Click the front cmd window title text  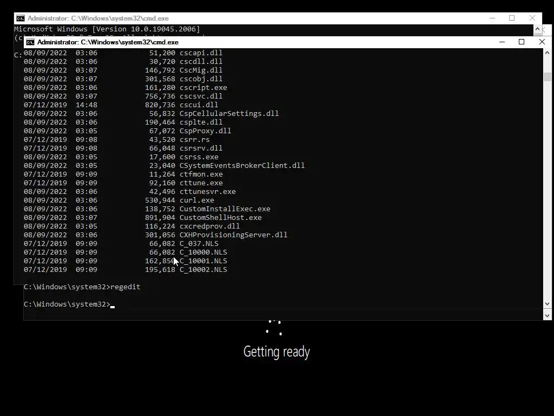(108, 42)
